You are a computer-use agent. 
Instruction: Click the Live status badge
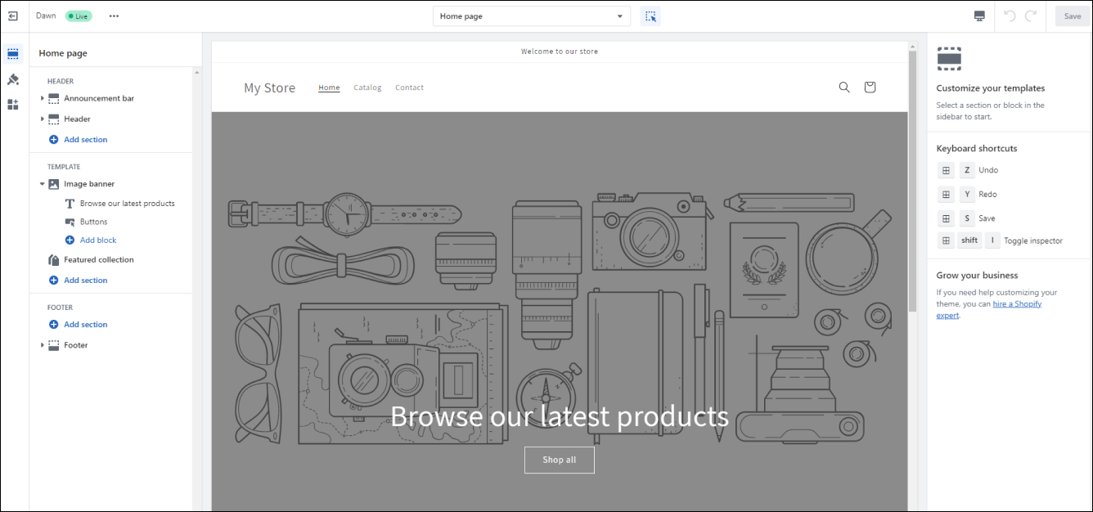(x=79, y=16)
